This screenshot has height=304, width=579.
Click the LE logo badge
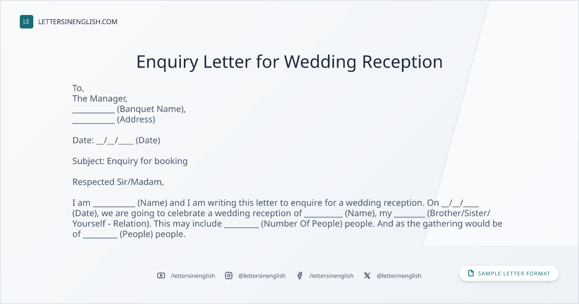click(27, 22)
